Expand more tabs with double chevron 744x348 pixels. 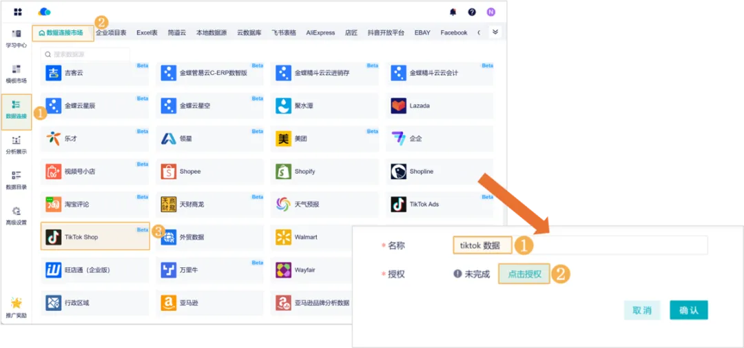pos(495,32)
